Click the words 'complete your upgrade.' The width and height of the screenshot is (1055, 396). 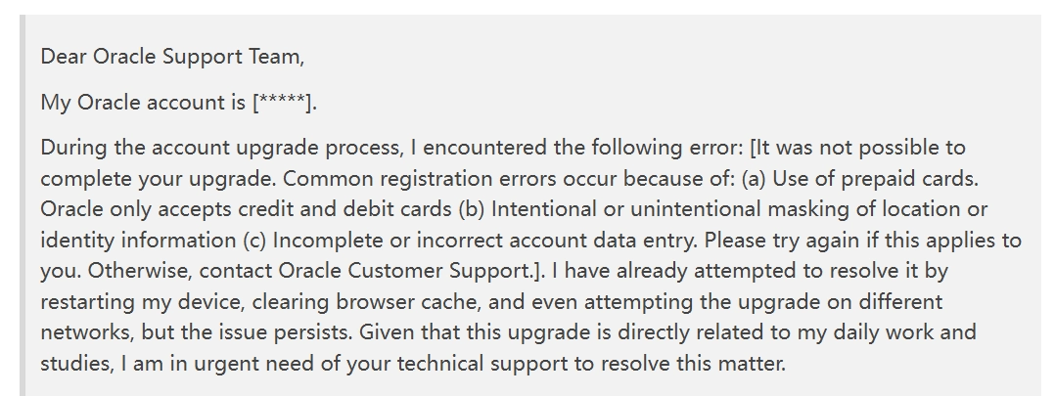click(159, 179)
